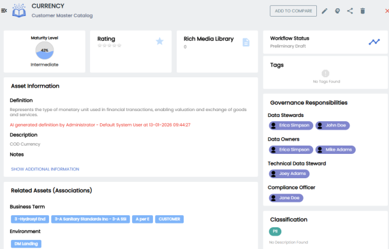The image size is (389, 249).
Task: Open Mike Adams data owner chip
Action: click(x=335, y=149)
